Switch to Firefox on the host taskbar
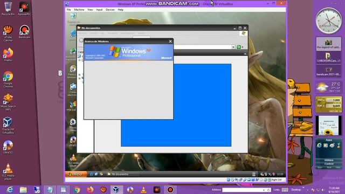 click(90, 190)
